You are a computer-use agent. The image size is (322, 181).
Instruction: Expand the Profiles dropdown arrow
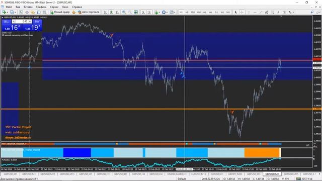tap(15, 12)
